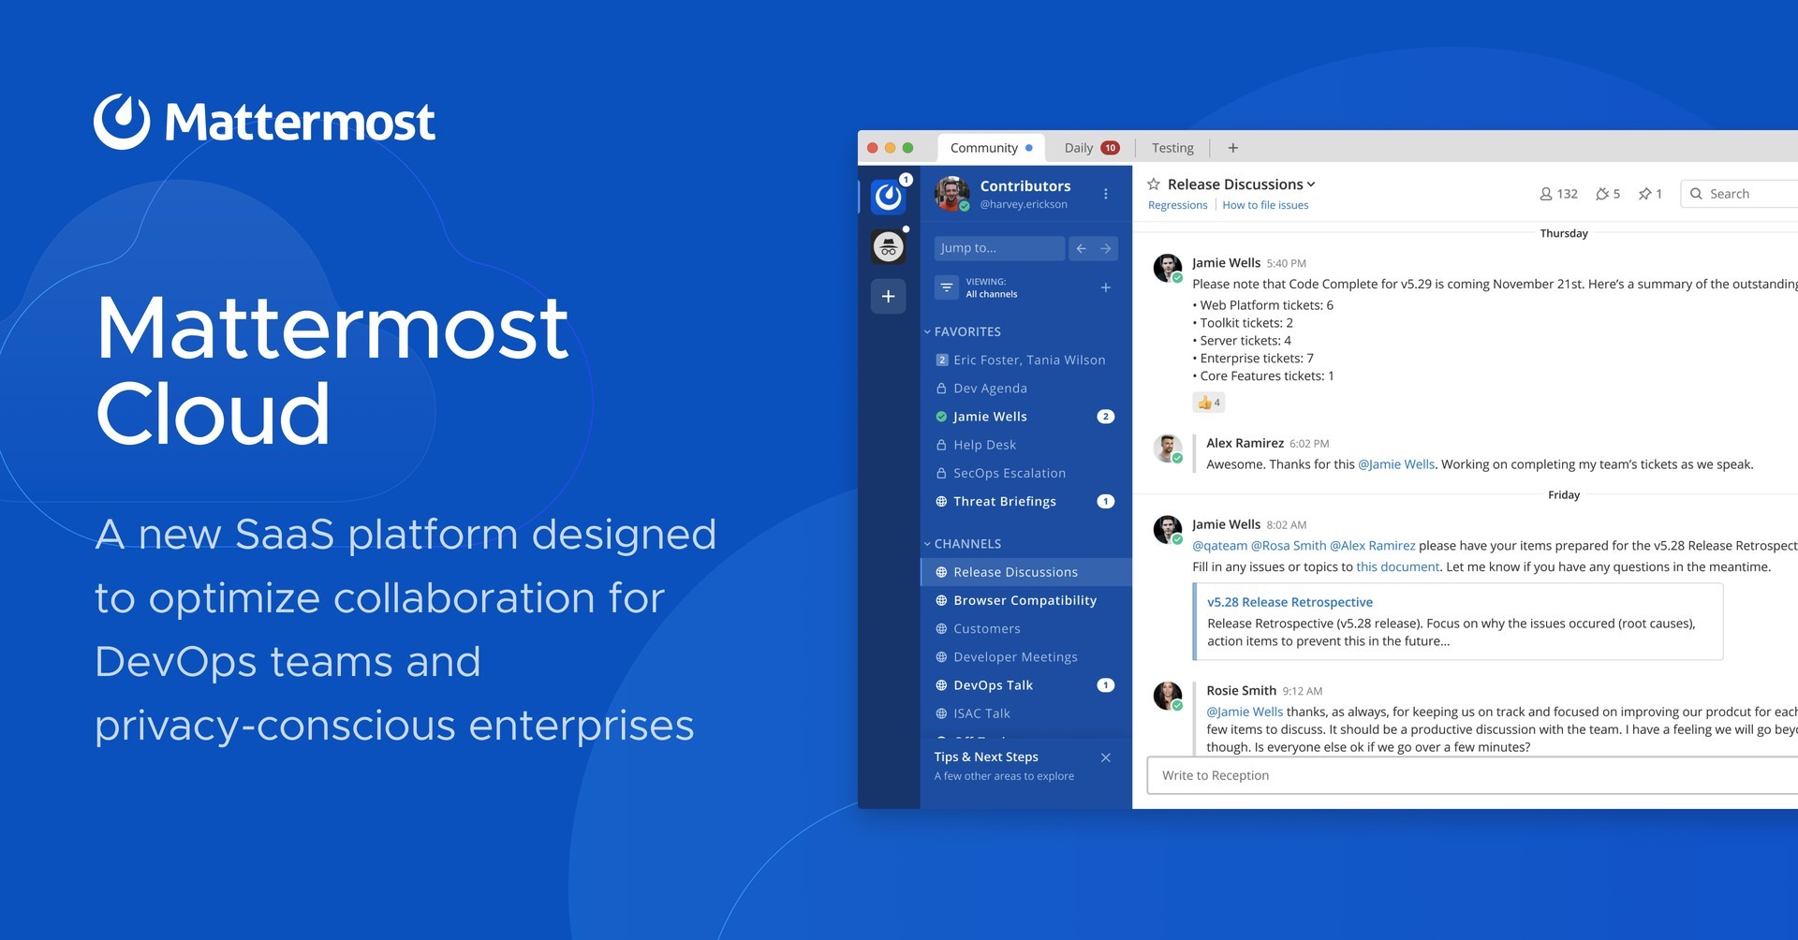Image resolution: width=1798 pixels, height=940 pixels.
Task: Click Jamie Wells avatar on Thursday post
Action: pyautogui.click(x=1167, y=267)
